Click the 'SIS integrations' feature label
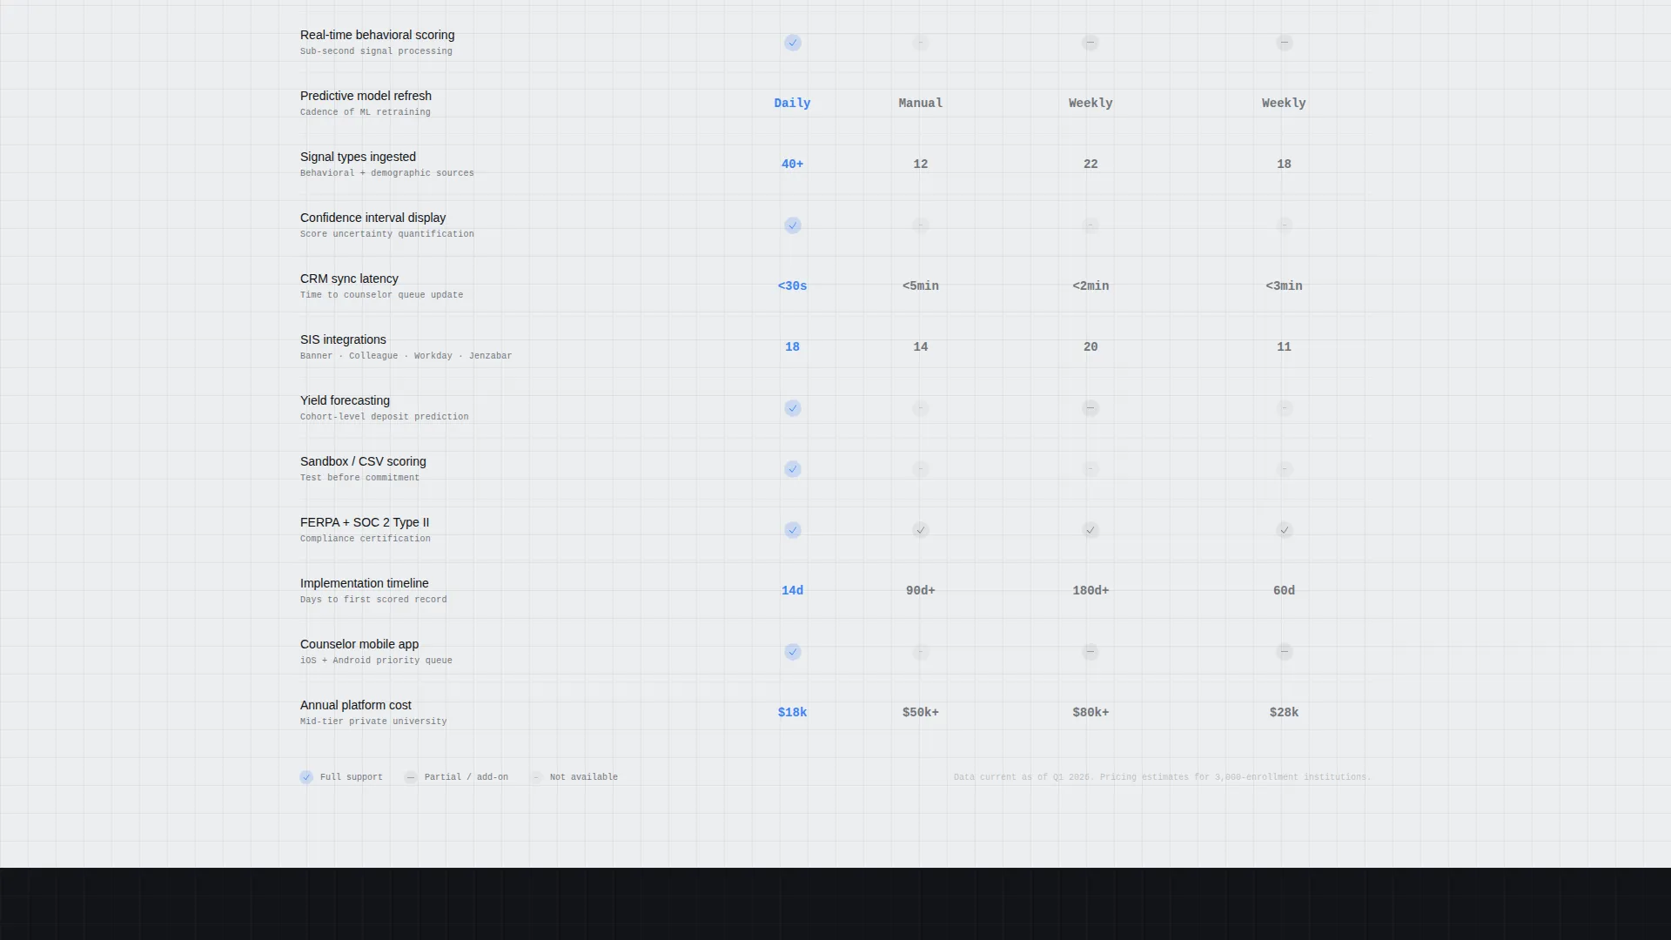The height and width of the screenshot is (940, 1671). (343, 339)
